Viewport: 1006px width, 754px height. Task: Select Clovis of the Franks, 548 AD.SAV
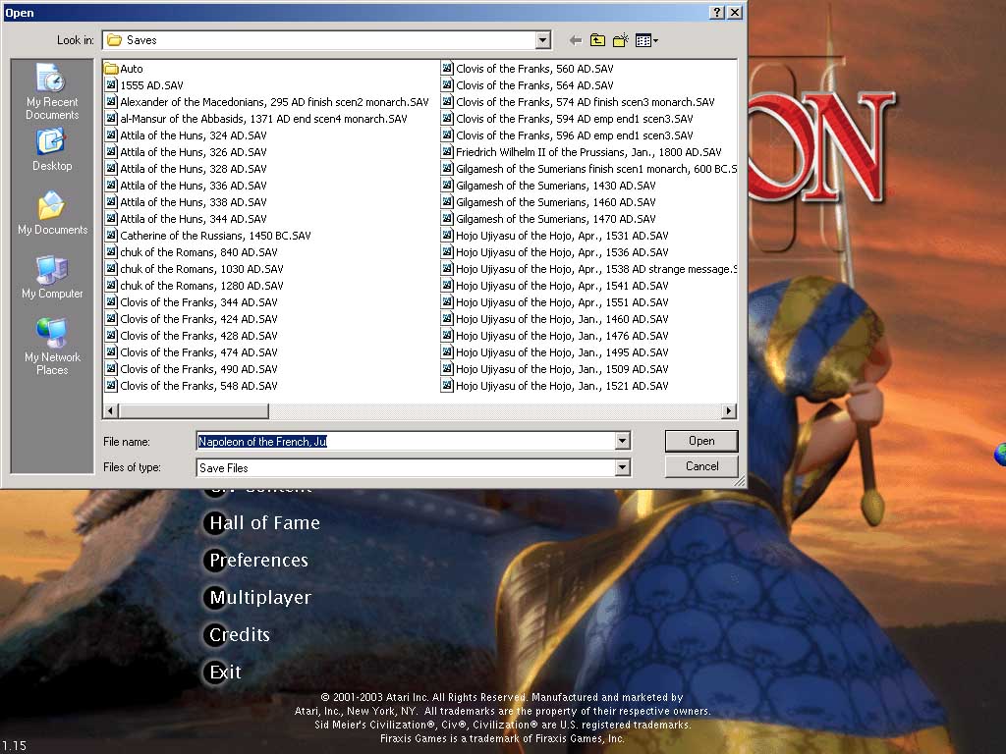(x=198, y=385)
